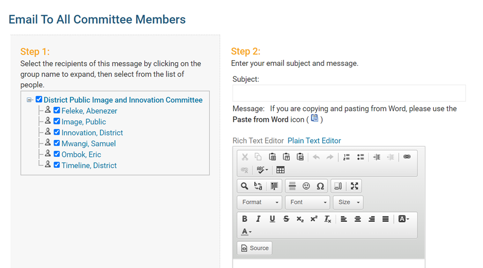Image resolution: width=483 pixels, height=268 pixels.
Task: Open the Find magnifier tool
Action: point(245,186)
